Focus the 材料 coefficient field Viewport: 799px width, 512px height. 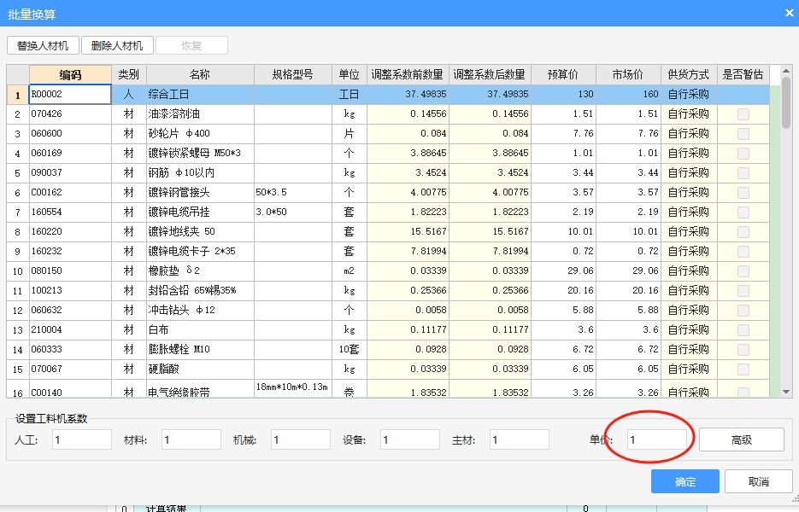(x=191, y=439)
